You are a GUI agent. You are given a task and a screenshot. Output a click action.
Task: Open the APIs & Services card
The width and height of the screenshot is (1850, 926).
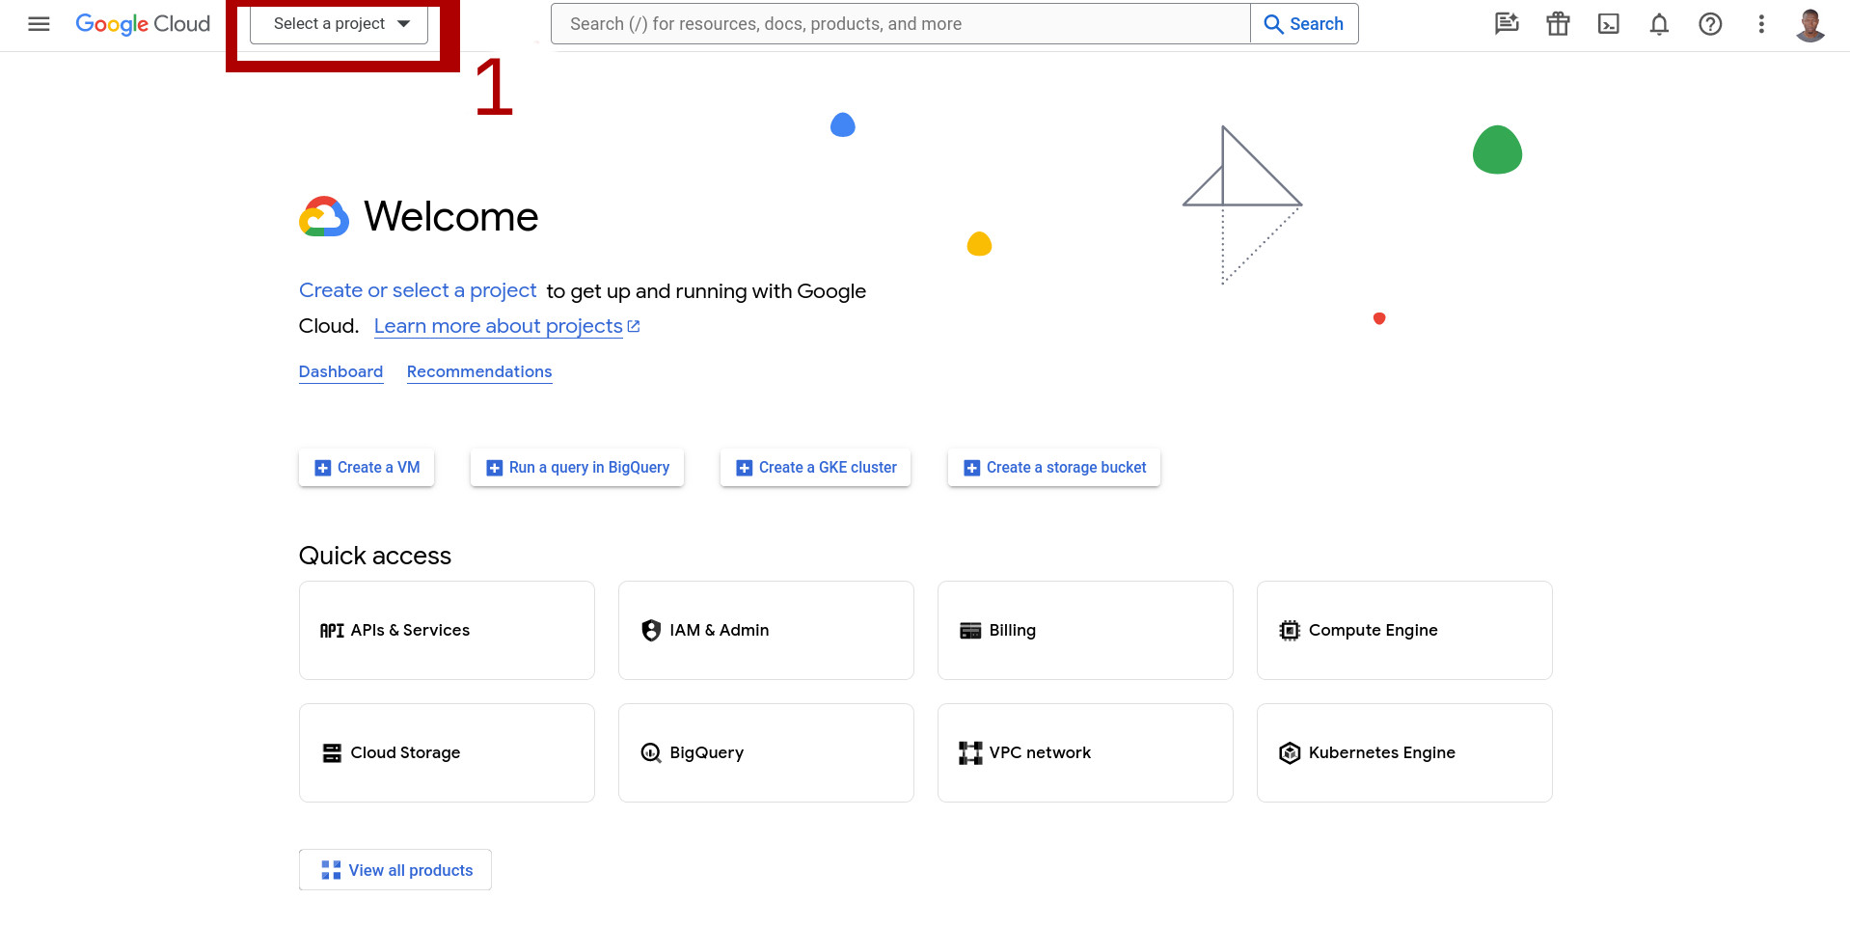click(447, 630)
